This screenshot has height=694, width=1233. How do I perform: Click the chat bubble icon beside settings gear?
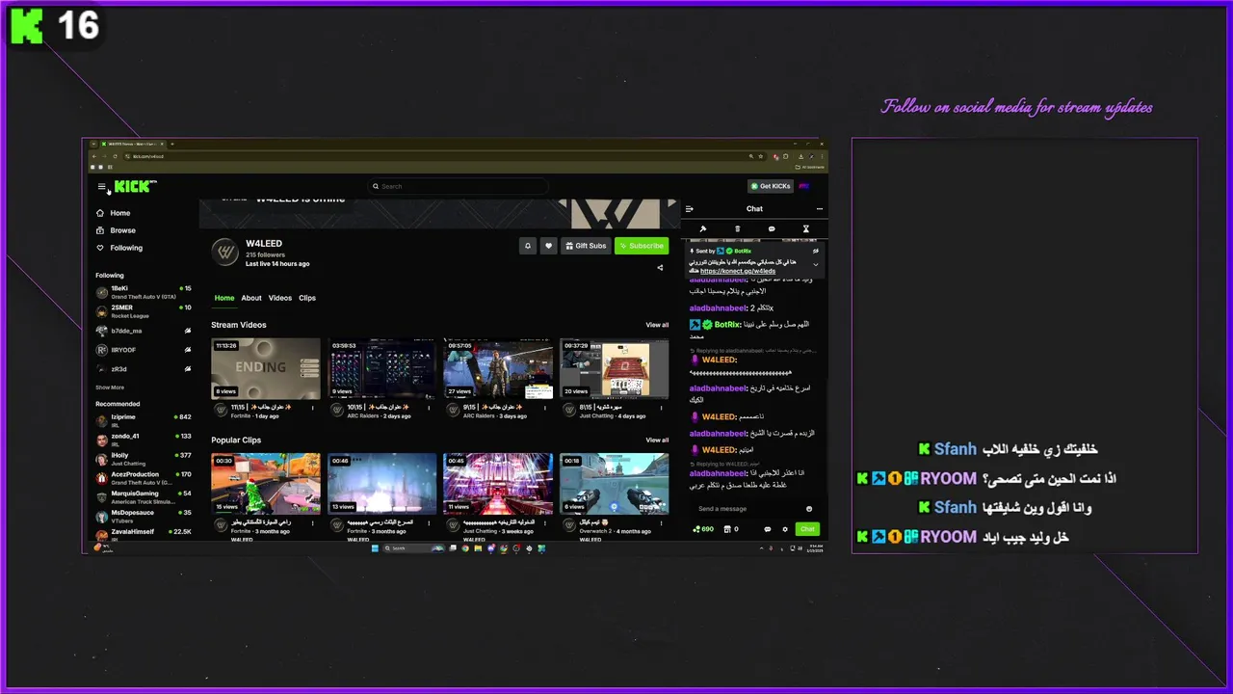768,529
